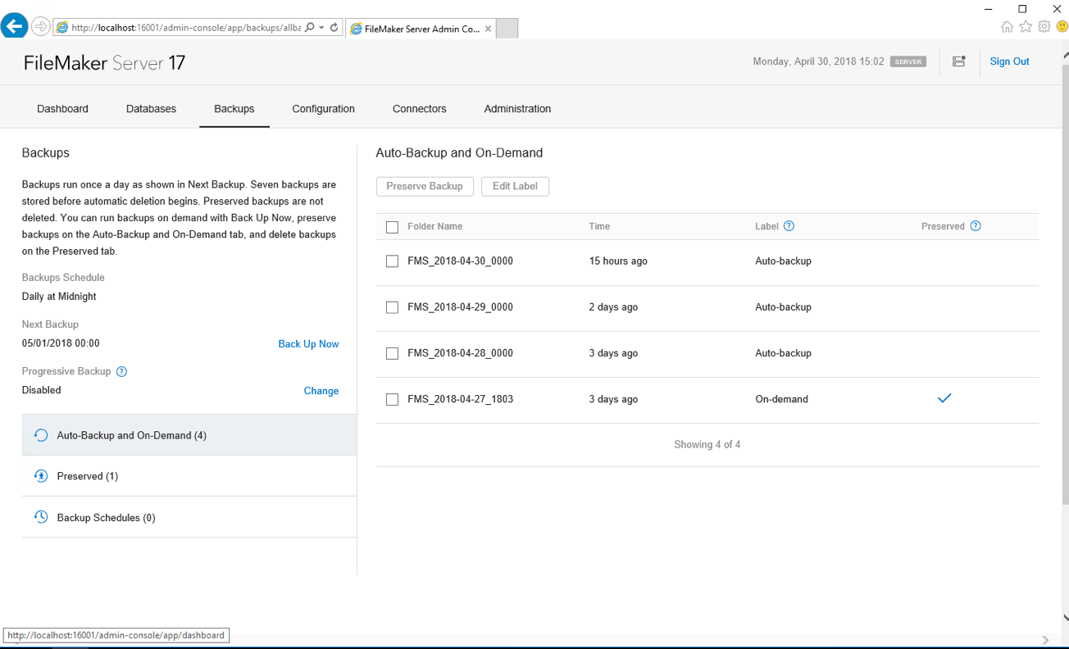This screenshot has height=649, width=1069.
Task: Close the FileMaker Server Admin Console tab
Action: coord(489,29)
